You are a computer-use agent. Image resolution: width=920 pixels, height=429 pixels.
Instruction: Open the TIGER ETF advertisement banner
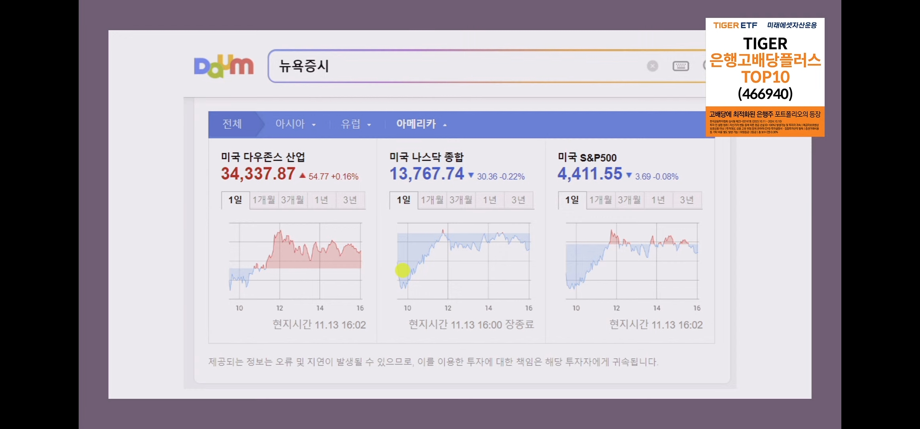tap(765, 77)
